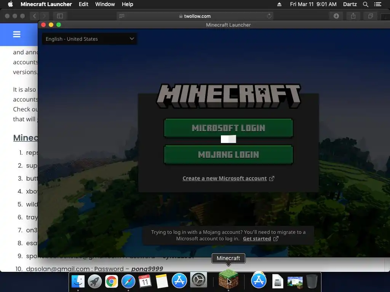
Task: Open Safari from the Dock
Action: point(128,281)
